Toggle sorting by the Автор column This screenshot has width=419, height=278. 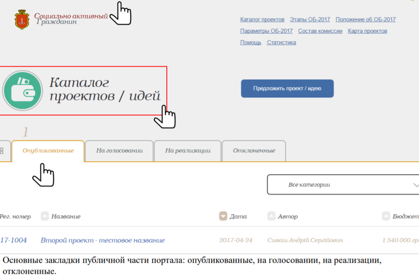271,215
